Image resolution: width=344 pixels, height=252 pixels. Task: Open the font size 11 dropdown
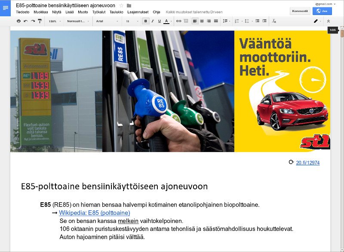tap(129, 21)
